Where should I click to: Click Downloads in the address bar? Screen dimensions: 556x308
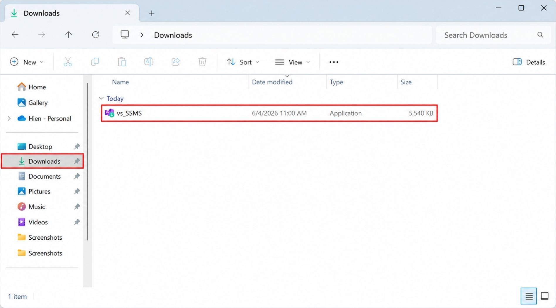coord(173,35)
